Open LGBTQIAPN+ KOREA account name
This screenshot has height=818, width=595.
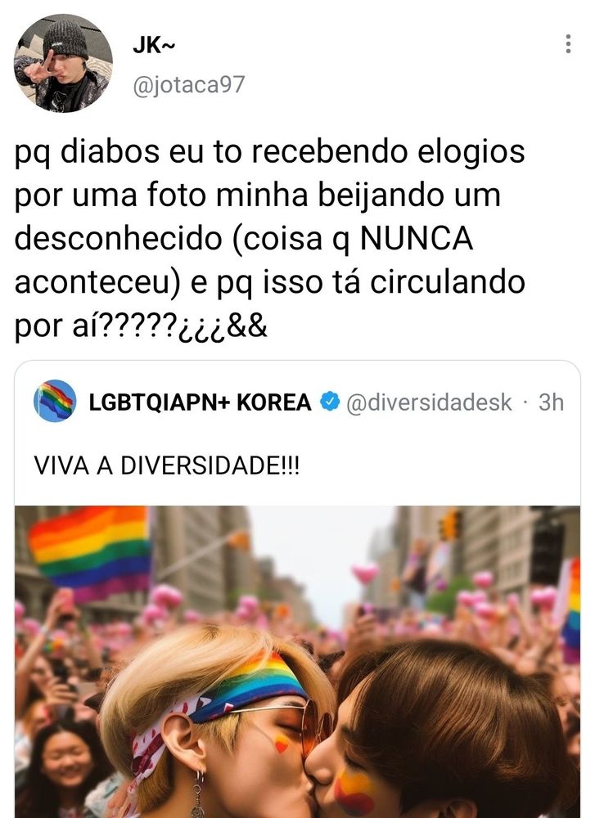pyautogui.click(x=200, y=402)
